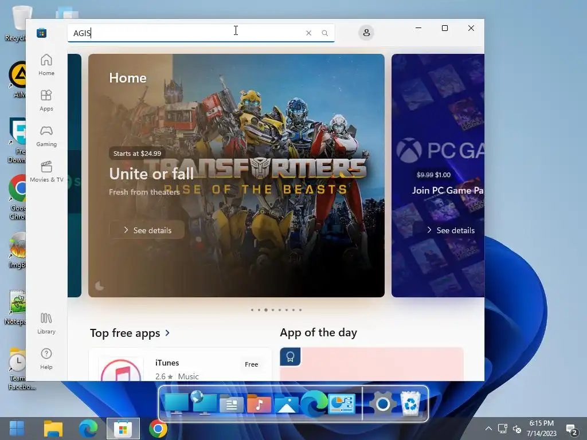Click See details on Transformers banner
The image size is (587, 440).
(147, 230)
